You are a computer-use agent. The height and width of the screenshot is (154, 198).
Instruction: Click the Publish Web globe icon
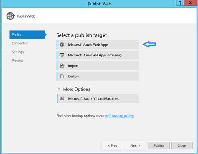pyautogui.click(x=11, y=16)
